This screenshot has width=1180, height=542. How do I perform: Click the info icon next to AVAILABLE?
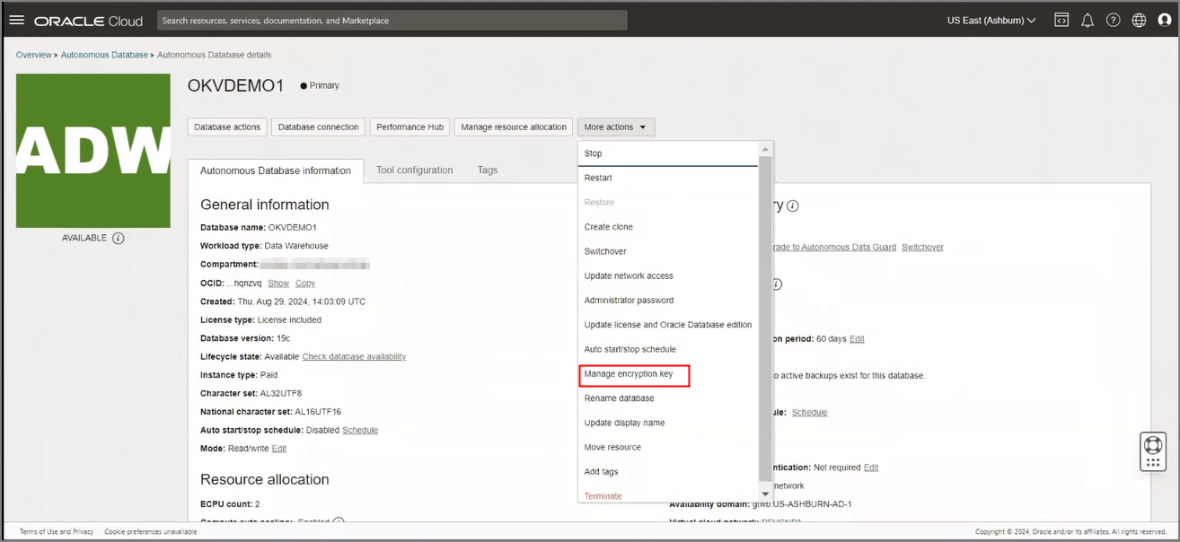119,238
